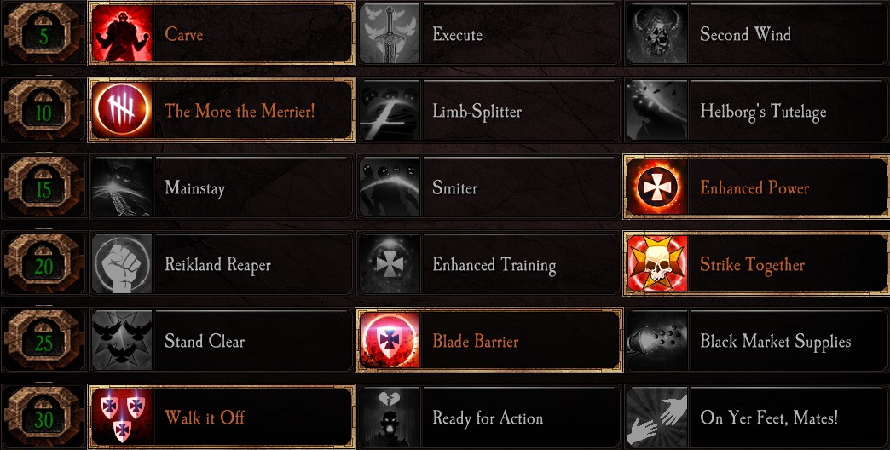Click The More the Merrier! talent
The height and width of the screenshot is (450, 890).
(222, 110)
